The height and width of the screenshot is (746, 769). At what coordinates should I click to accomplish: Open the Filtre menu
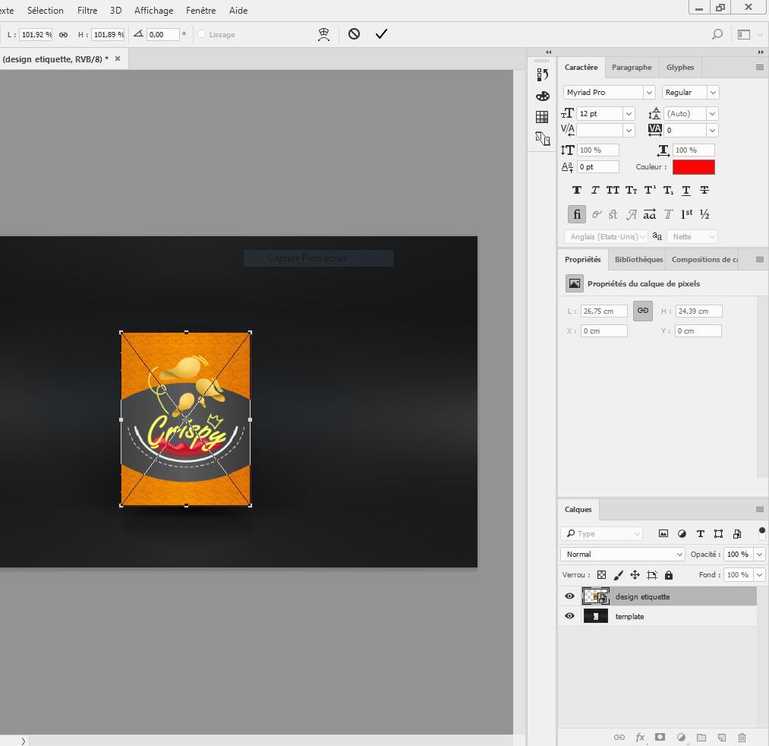87,11
